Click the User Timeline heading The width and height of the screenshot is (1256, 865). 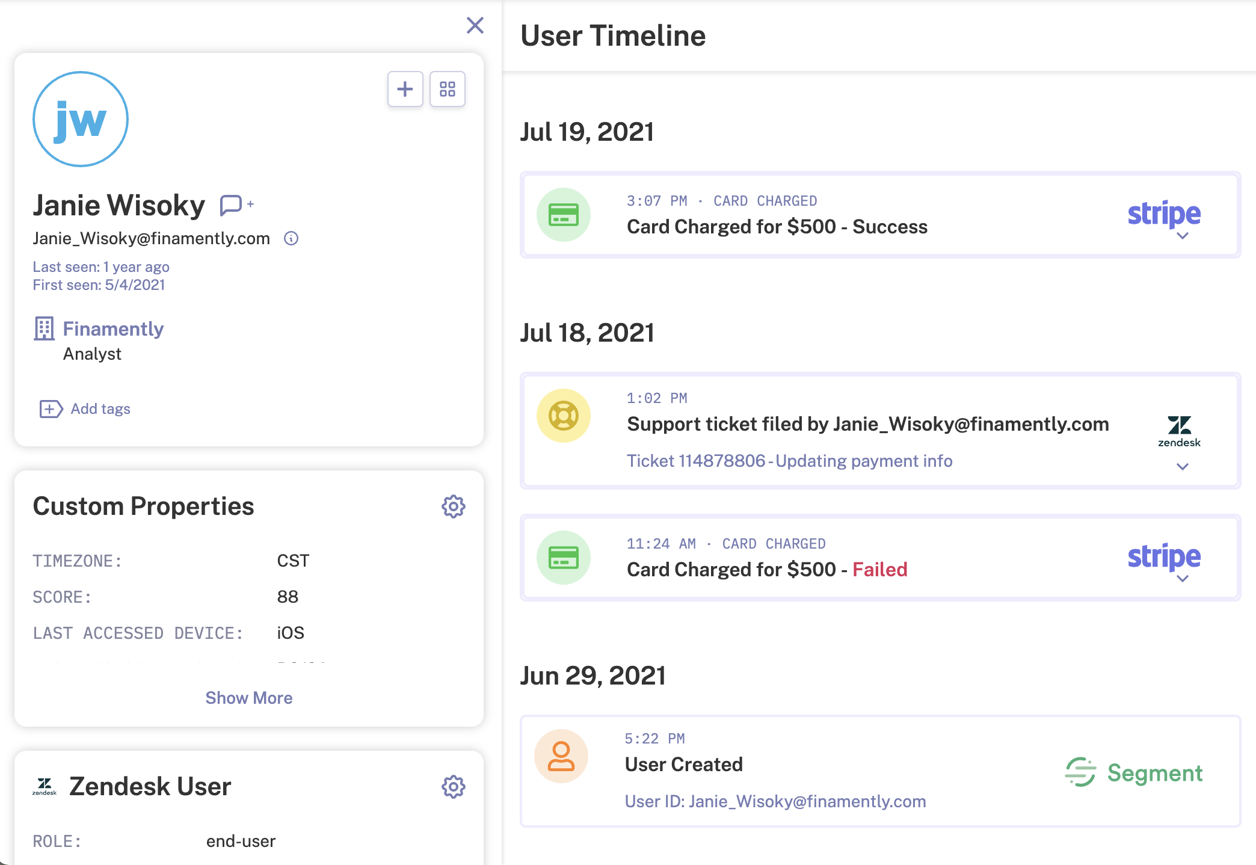point(613,35)
